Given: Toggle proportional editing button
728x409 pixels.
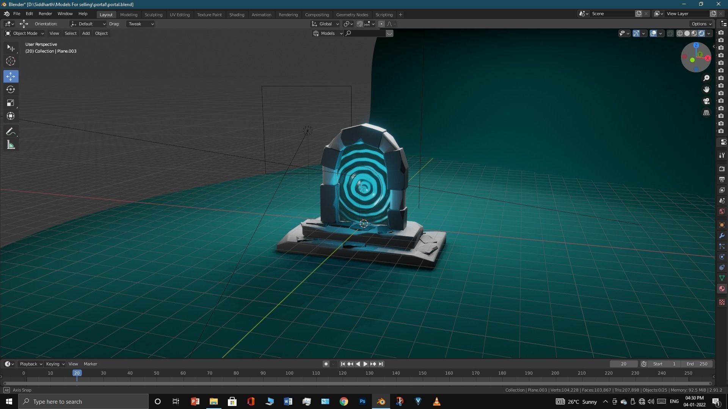Looking at the screenshot, I should [x=381, y=24].
